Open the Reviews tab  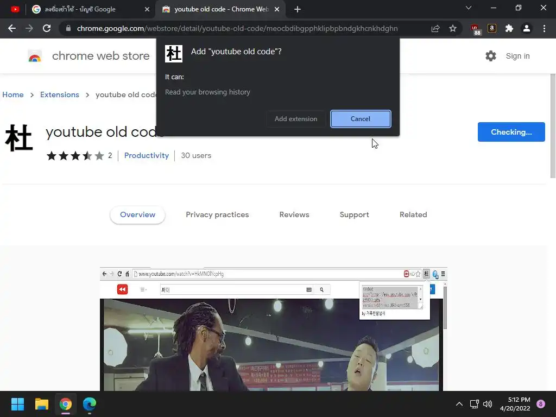coord(294,214)
